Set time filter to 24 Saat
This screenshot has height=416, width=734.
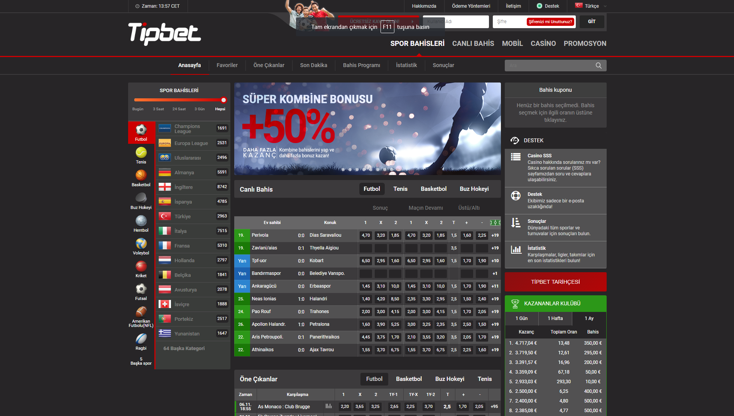click(x=179, y=109)
